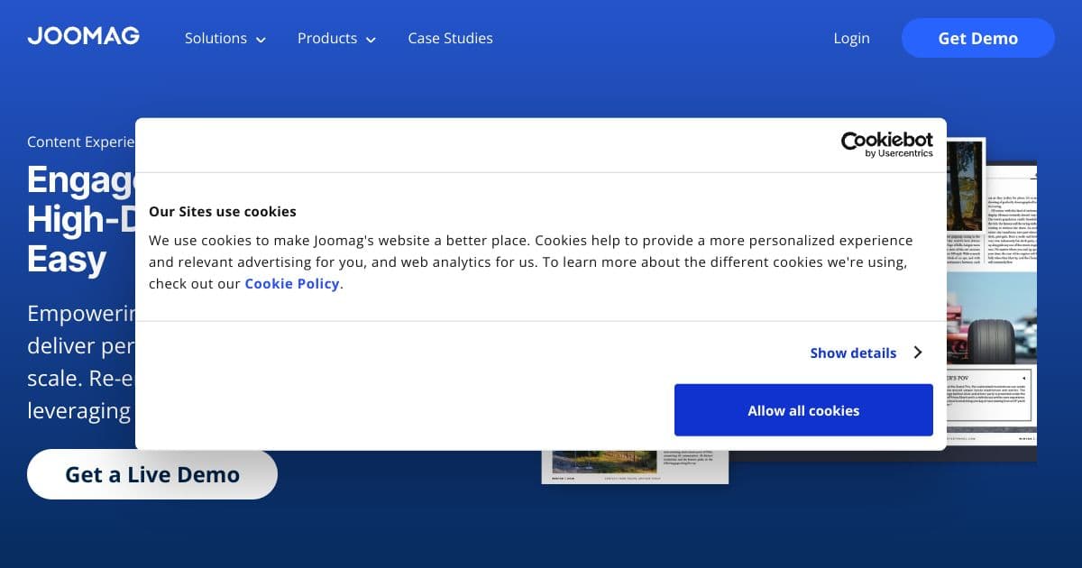Open the Cookiebot by Usercentrics logo
Viewport: 1082px width, 568px height.
coord(886,144)
